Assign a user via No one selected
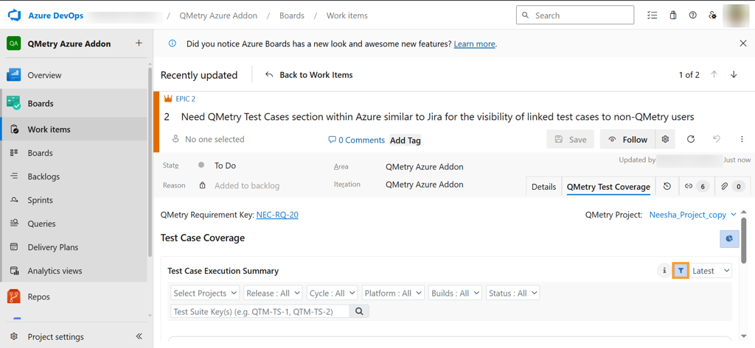Screen dimensions: 755x348 [x=209, y=139]
